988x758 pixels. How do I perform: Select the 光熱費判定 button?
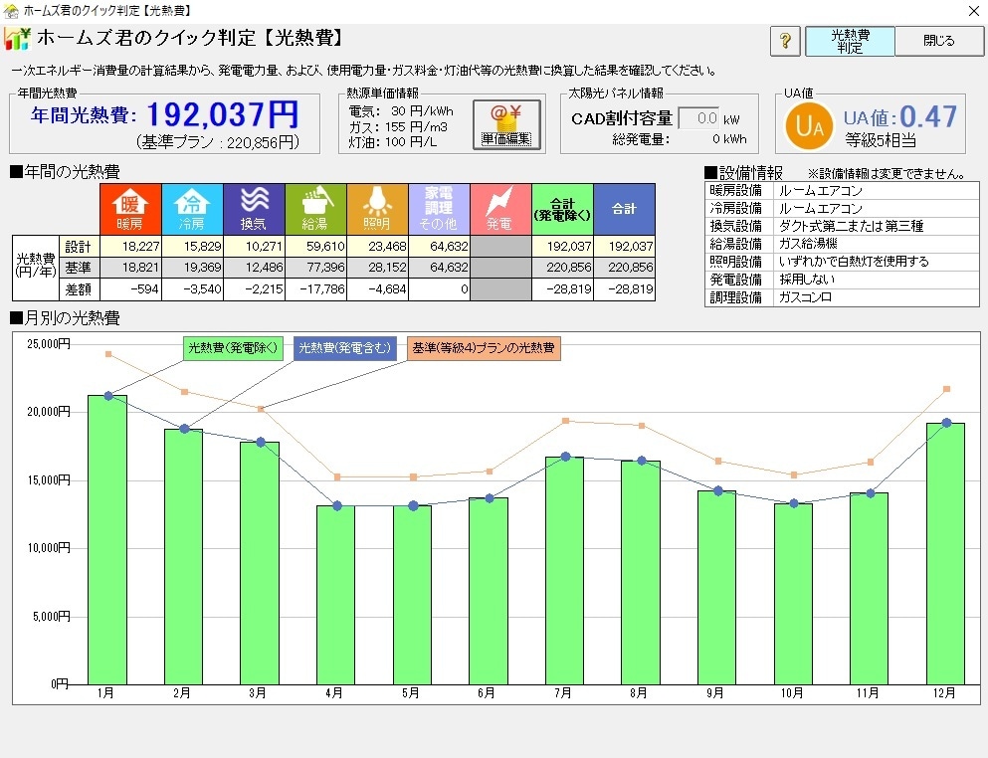click(x=850, y=41)
